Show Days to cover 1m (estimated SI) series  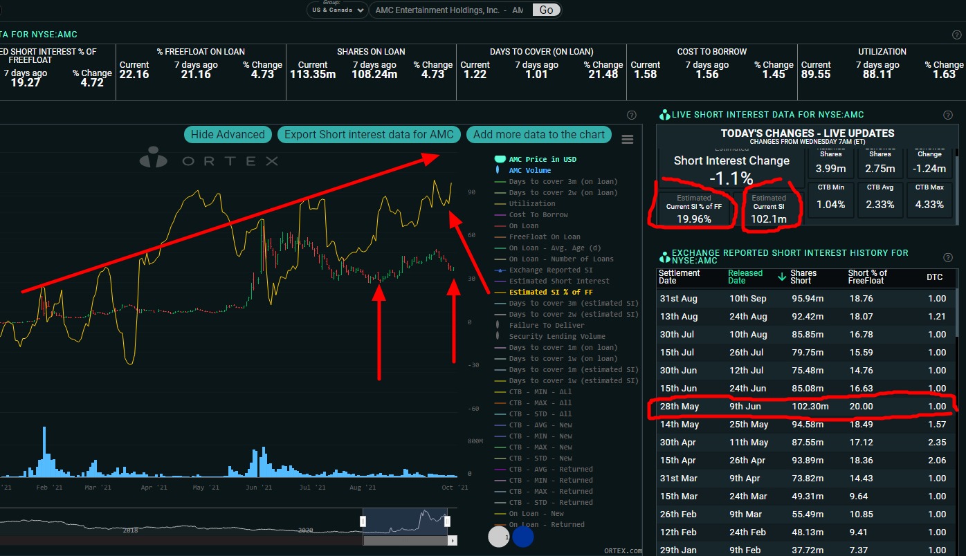[567, 369]
